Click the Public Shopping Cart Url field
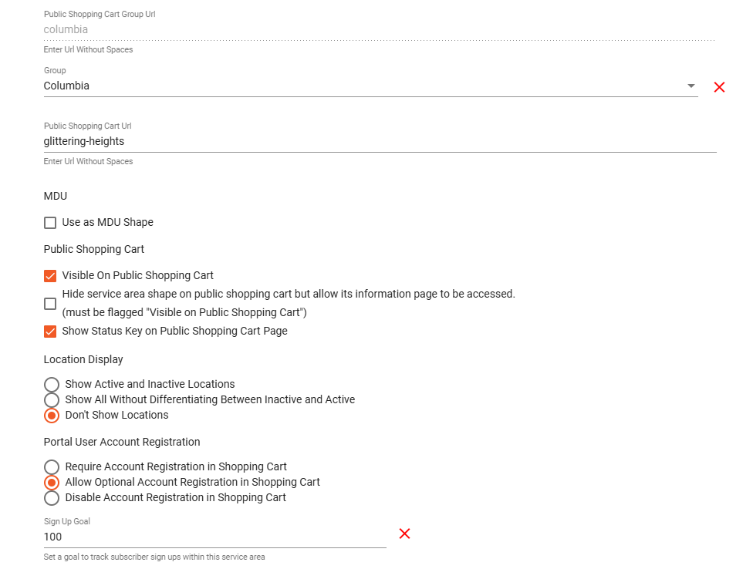 378,142
